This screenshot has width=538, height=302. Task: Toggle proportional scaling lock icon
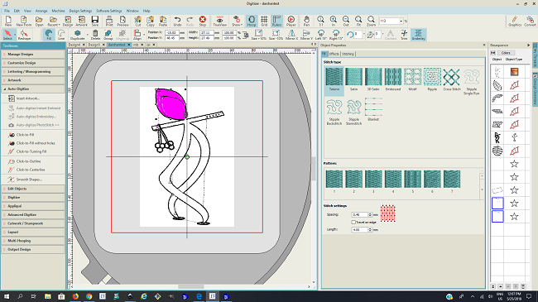pyautogui.click(x=246, y=35)
